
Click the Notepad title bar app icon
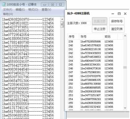pyautogui.click(x=4, y=4)
